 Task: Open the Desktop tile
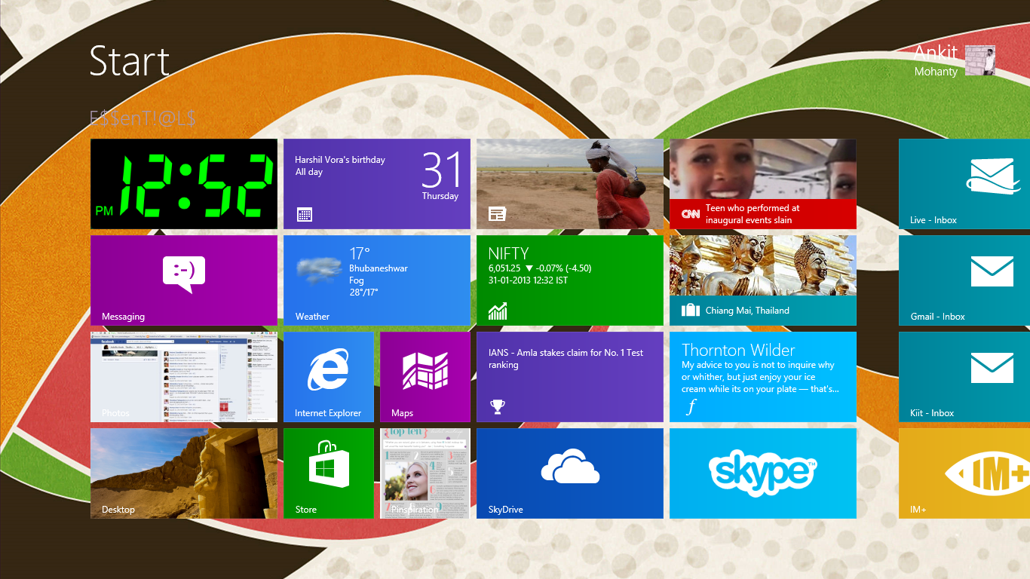184,473
